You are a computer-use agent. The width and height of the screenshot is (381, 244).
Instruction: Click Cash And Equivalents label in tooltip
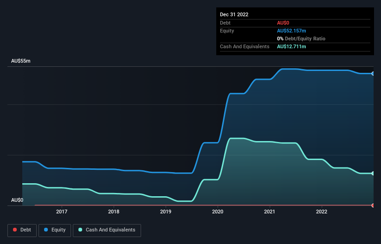click(x=245, y=46)
